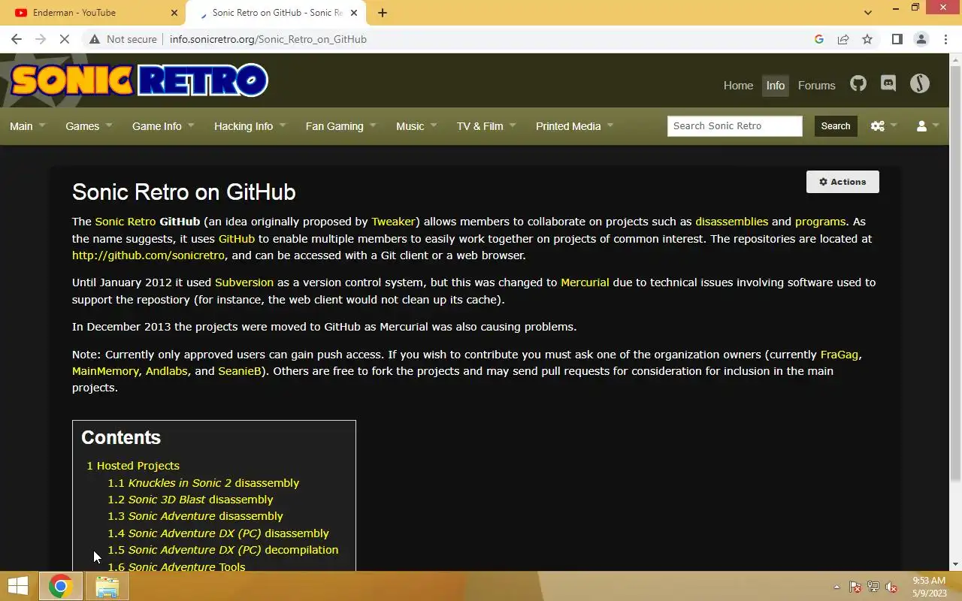Open a new browser tab
This screenshot has width=962, height=601.
point(383,13)
